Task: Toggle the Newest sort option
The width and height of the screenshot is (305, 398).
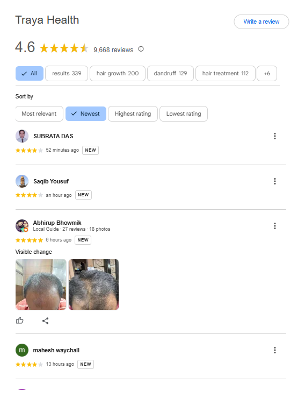Action: click(86, 113)
